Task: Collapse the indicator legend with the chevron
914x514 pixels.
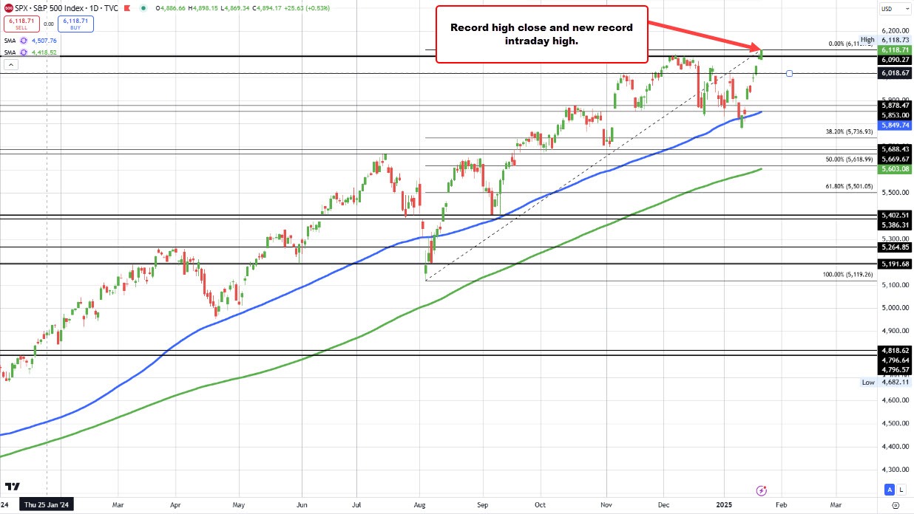Action: 11,64
